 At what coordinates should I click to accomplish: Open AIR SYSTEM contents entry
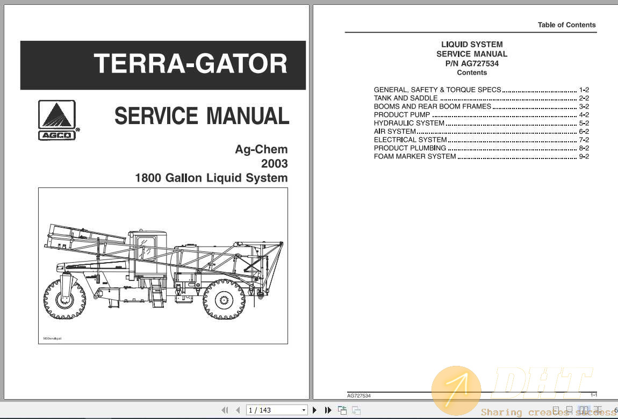pos(482,131)
